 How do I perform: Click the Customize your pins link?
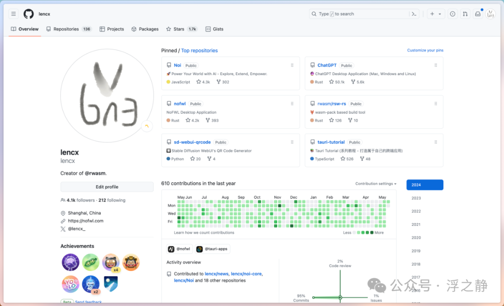[425, 50]
